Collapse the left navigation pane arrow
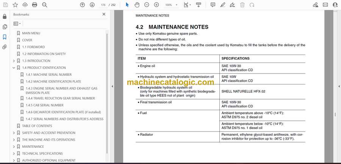The image size is (341, 164). click(112, 86)
